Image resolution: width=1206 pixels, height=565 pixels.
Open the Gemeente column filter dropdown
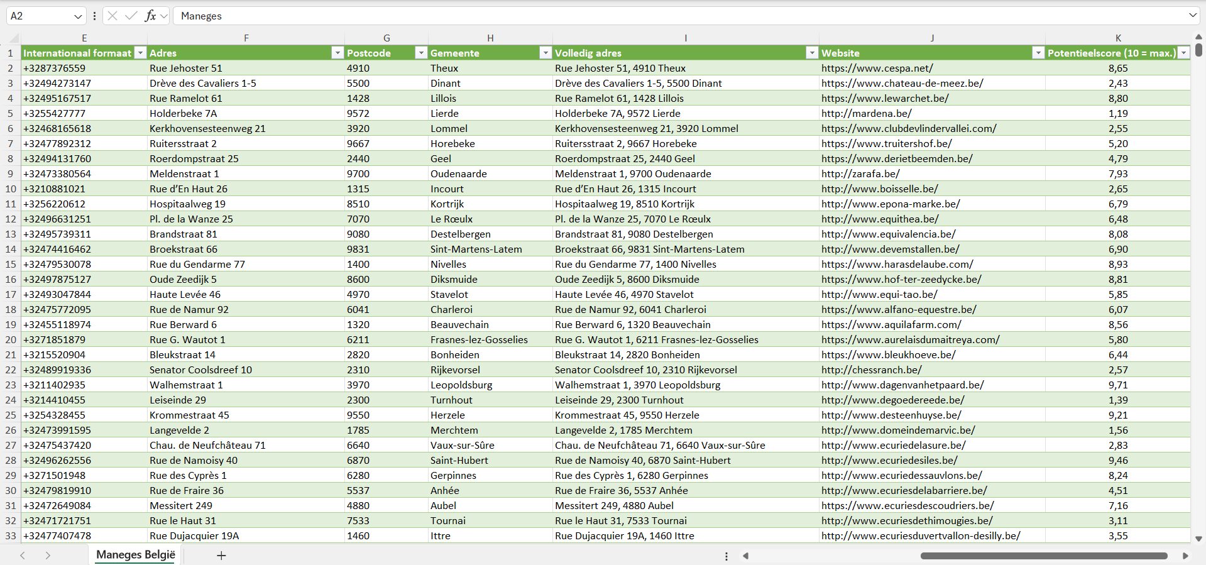(545, 53)
